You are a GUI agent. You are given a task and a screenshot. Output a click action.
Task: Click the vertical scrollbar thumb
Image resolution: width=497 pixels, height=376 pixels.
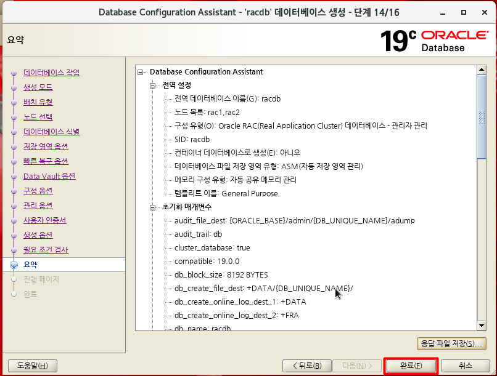482,117
